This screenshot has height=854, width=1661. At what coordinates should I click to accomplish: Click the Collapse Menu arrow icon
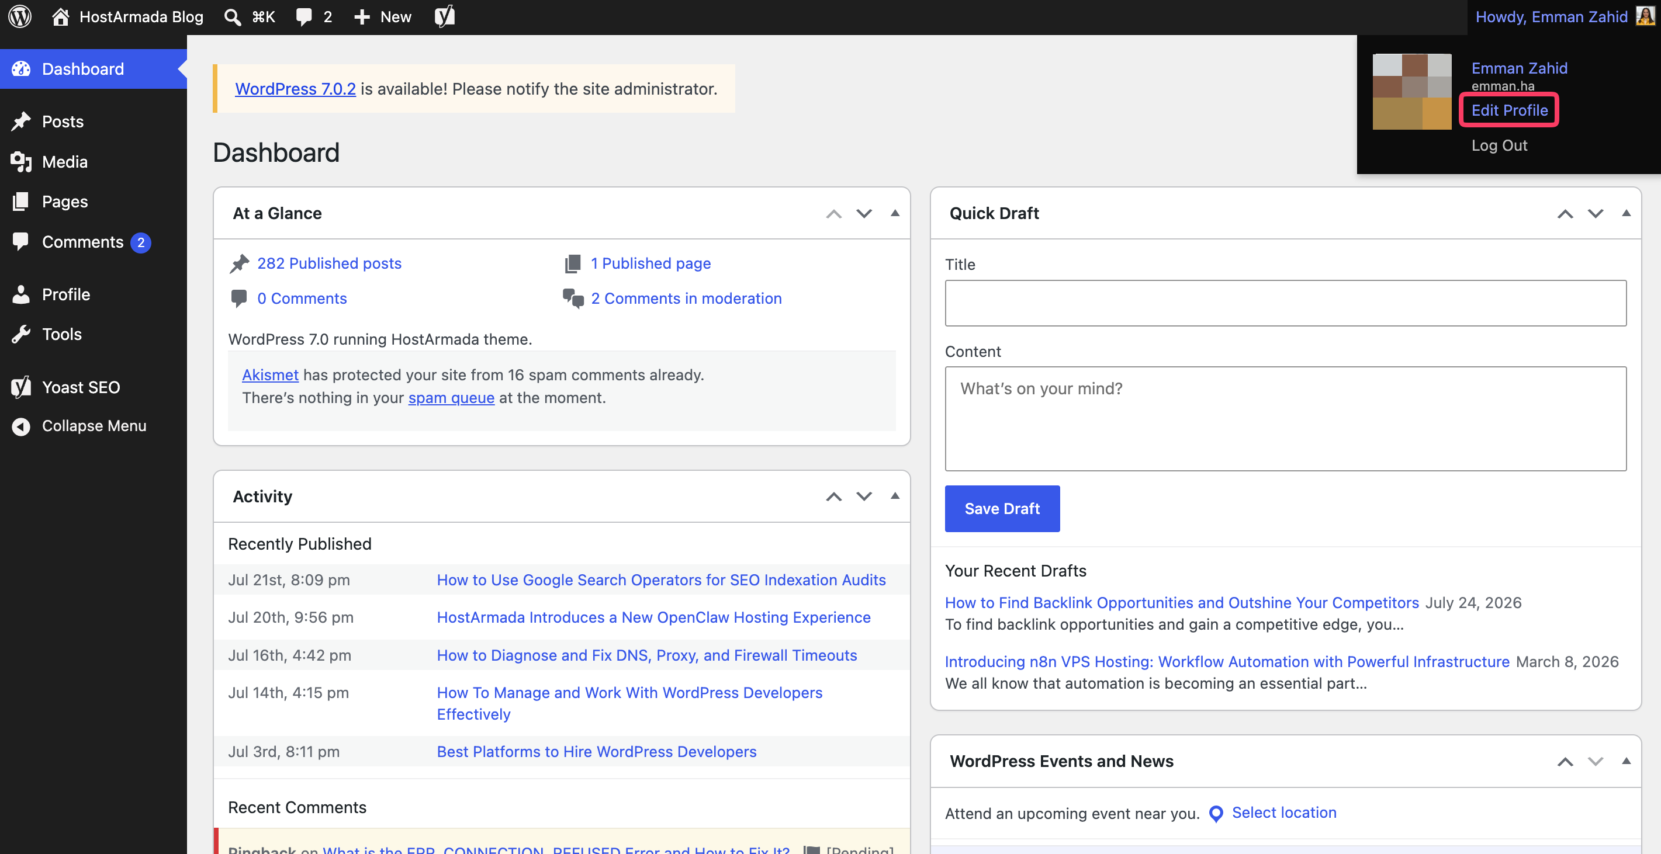coord(21,426)
